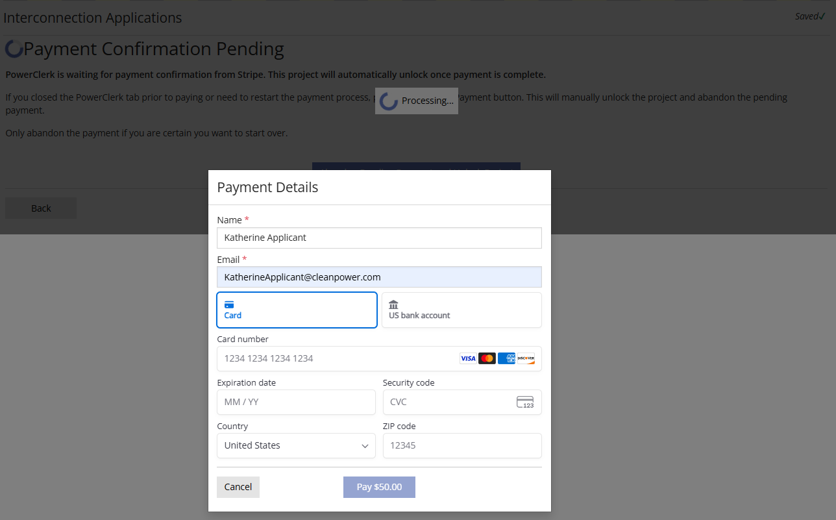
Task: Click the American Express brand icon
Action: pyautogui.click(x=506, y=358)
